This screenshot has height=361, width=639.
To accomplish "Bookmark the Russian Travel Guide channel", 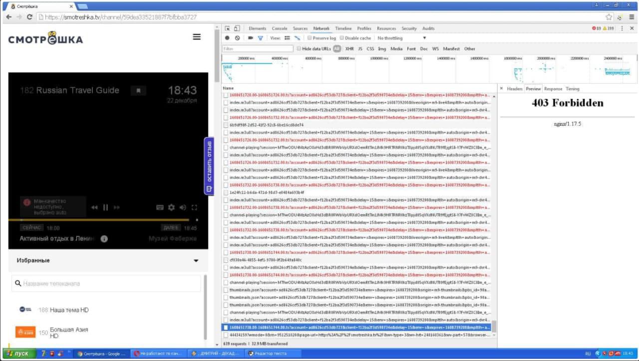I will click(138, 90).
